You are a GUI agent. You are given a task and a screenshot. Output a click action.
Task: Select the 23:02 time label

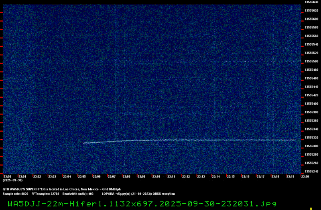point(37,176)
